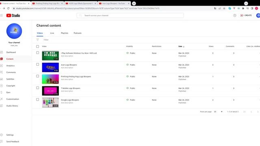The height and width of the screenshot is (146, 260).
Task: Click the Views column header
Action: coord(211,46)
